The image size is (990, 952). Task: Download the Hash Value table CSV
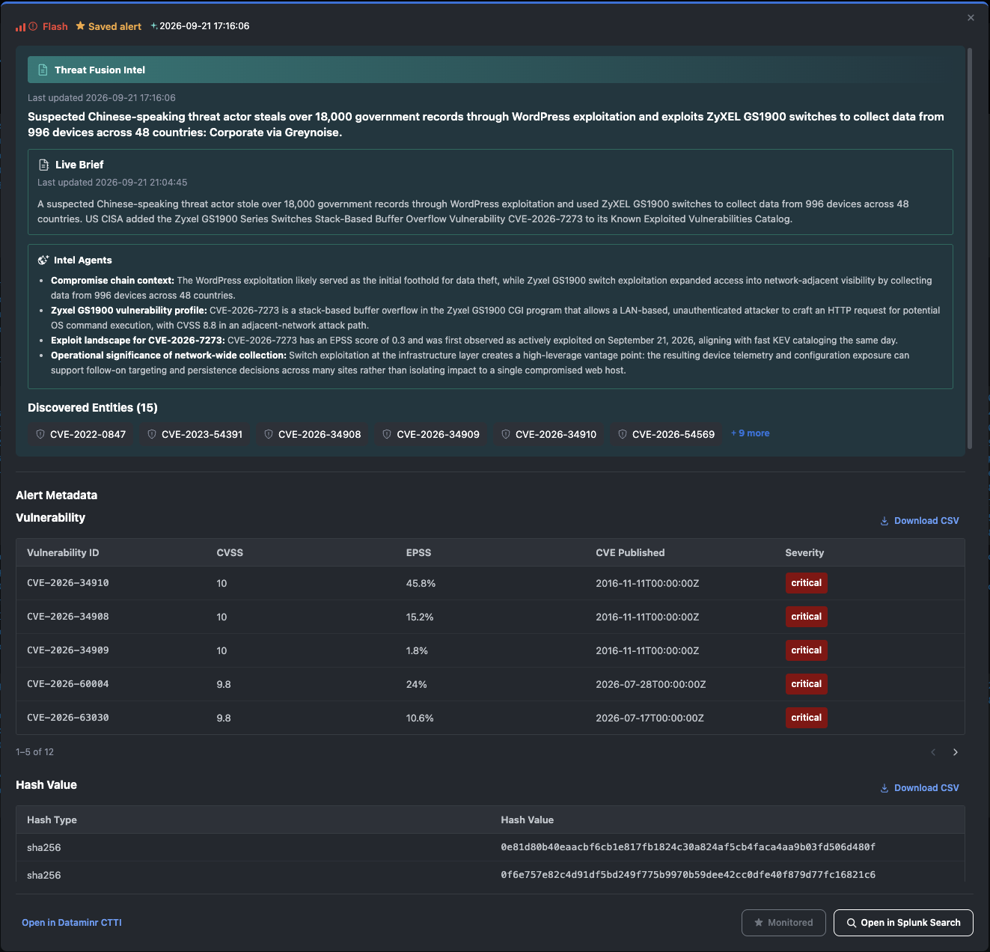click(x=920, y=788)
